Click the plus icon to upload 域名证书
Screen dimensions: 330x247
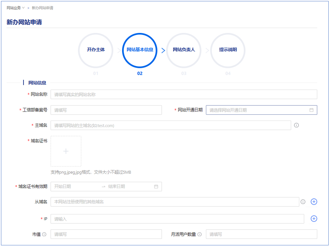pos(66,151)
